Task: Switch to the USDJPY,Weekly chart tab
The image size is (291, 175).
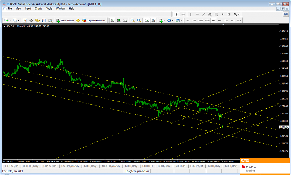Action: tap(70, 166)
